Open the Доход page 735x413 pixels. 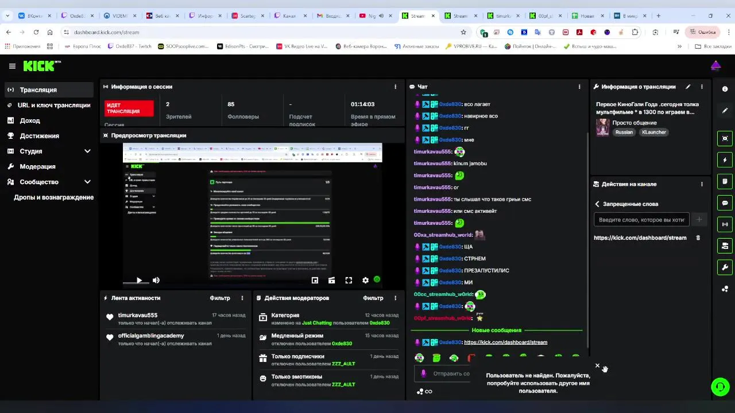[49, 120]
